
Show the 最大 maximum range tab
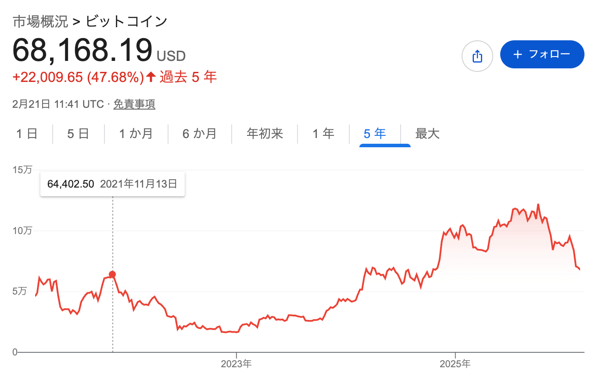[x=427, y=134]
